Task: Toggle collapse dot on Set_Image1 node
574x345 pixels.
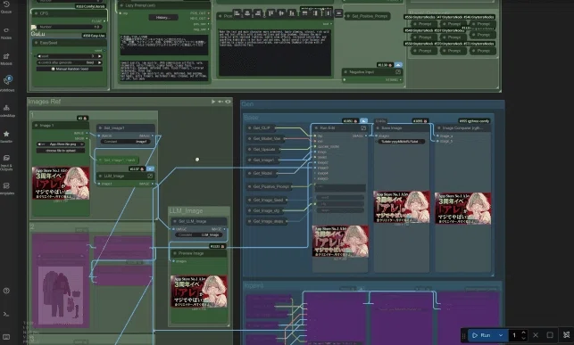Action: pos(100,127)
